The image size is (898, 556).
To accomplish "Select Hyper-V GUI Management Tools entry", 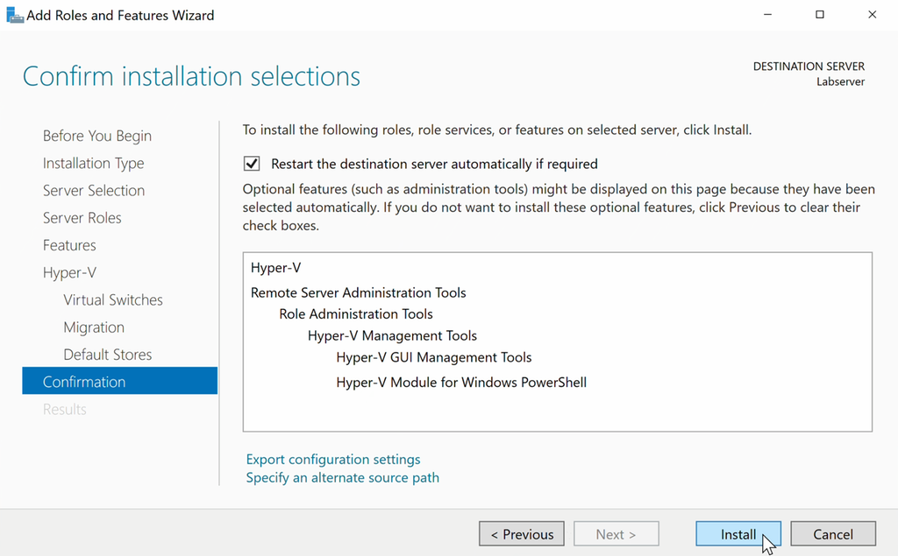I will (x=434, y=357).
